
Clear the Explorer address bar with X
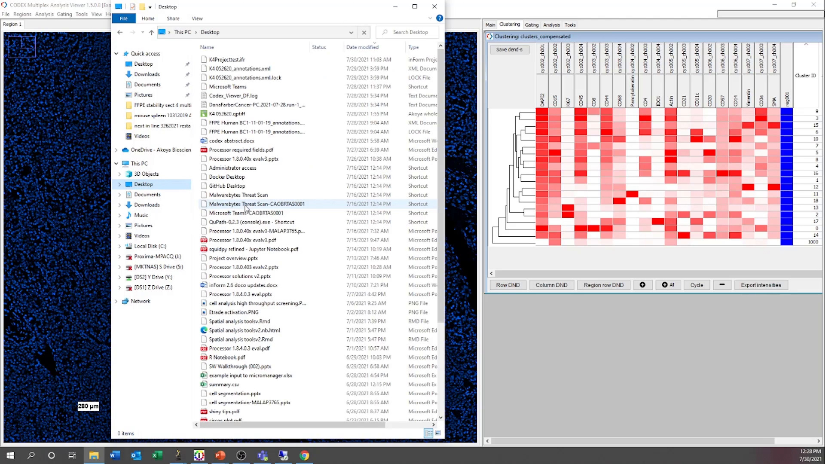364,32
